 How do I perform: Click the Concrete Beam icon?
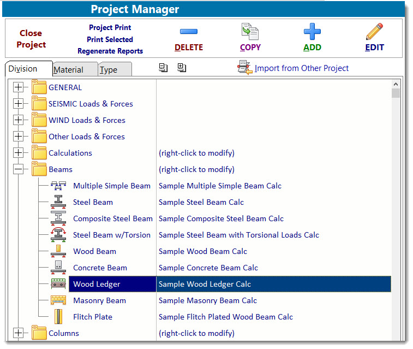point(58,268)
